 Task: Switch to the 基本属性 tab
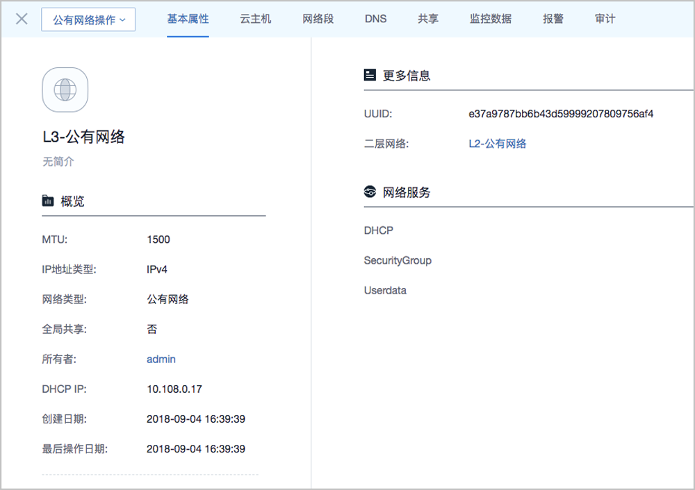point(188,19)
